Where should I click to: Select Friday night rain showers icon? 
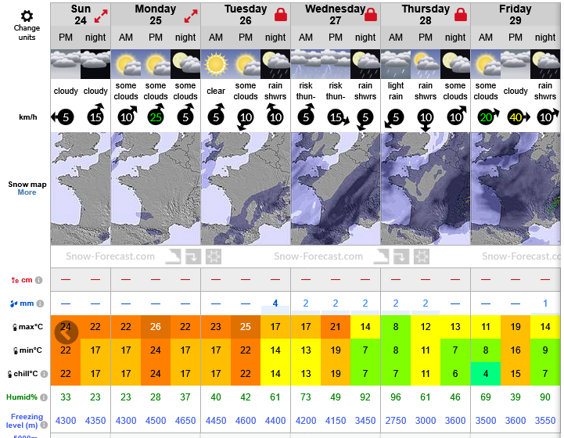tap(545, 64)
